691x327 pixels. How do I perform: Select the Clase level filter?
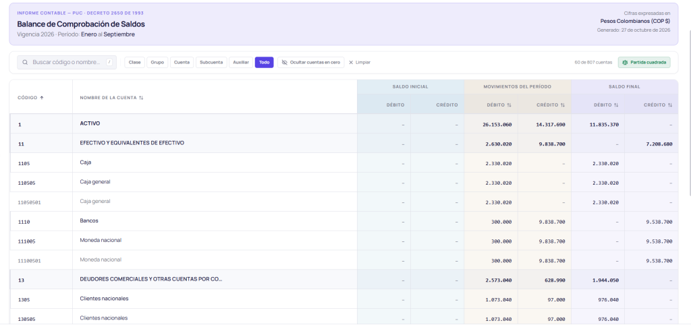134,63
